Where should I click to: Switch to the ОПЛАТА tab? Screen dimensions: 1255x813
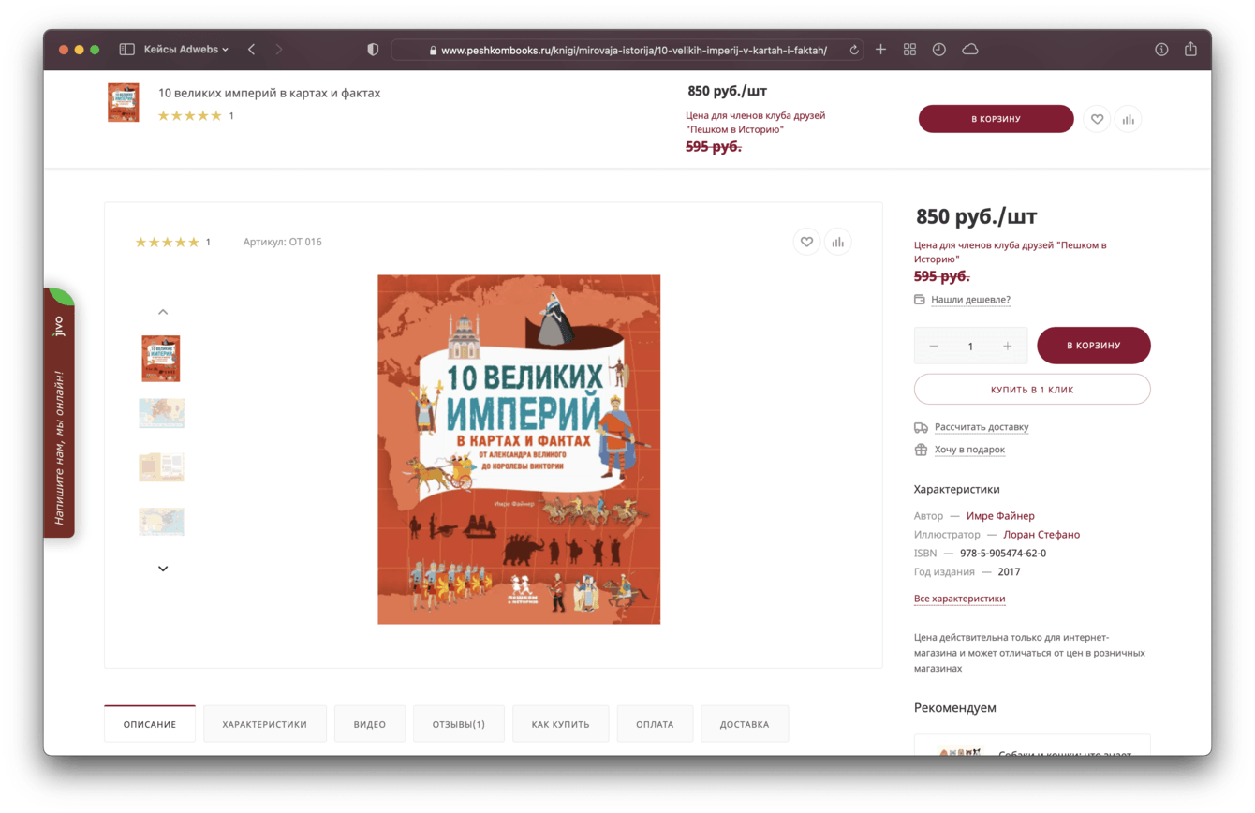(655, 724)
